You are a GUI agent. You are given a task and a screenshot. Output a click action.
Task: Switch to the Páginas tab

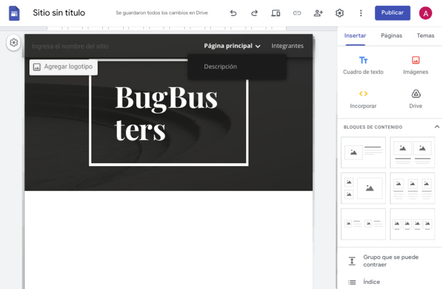(x=391, y=36)
